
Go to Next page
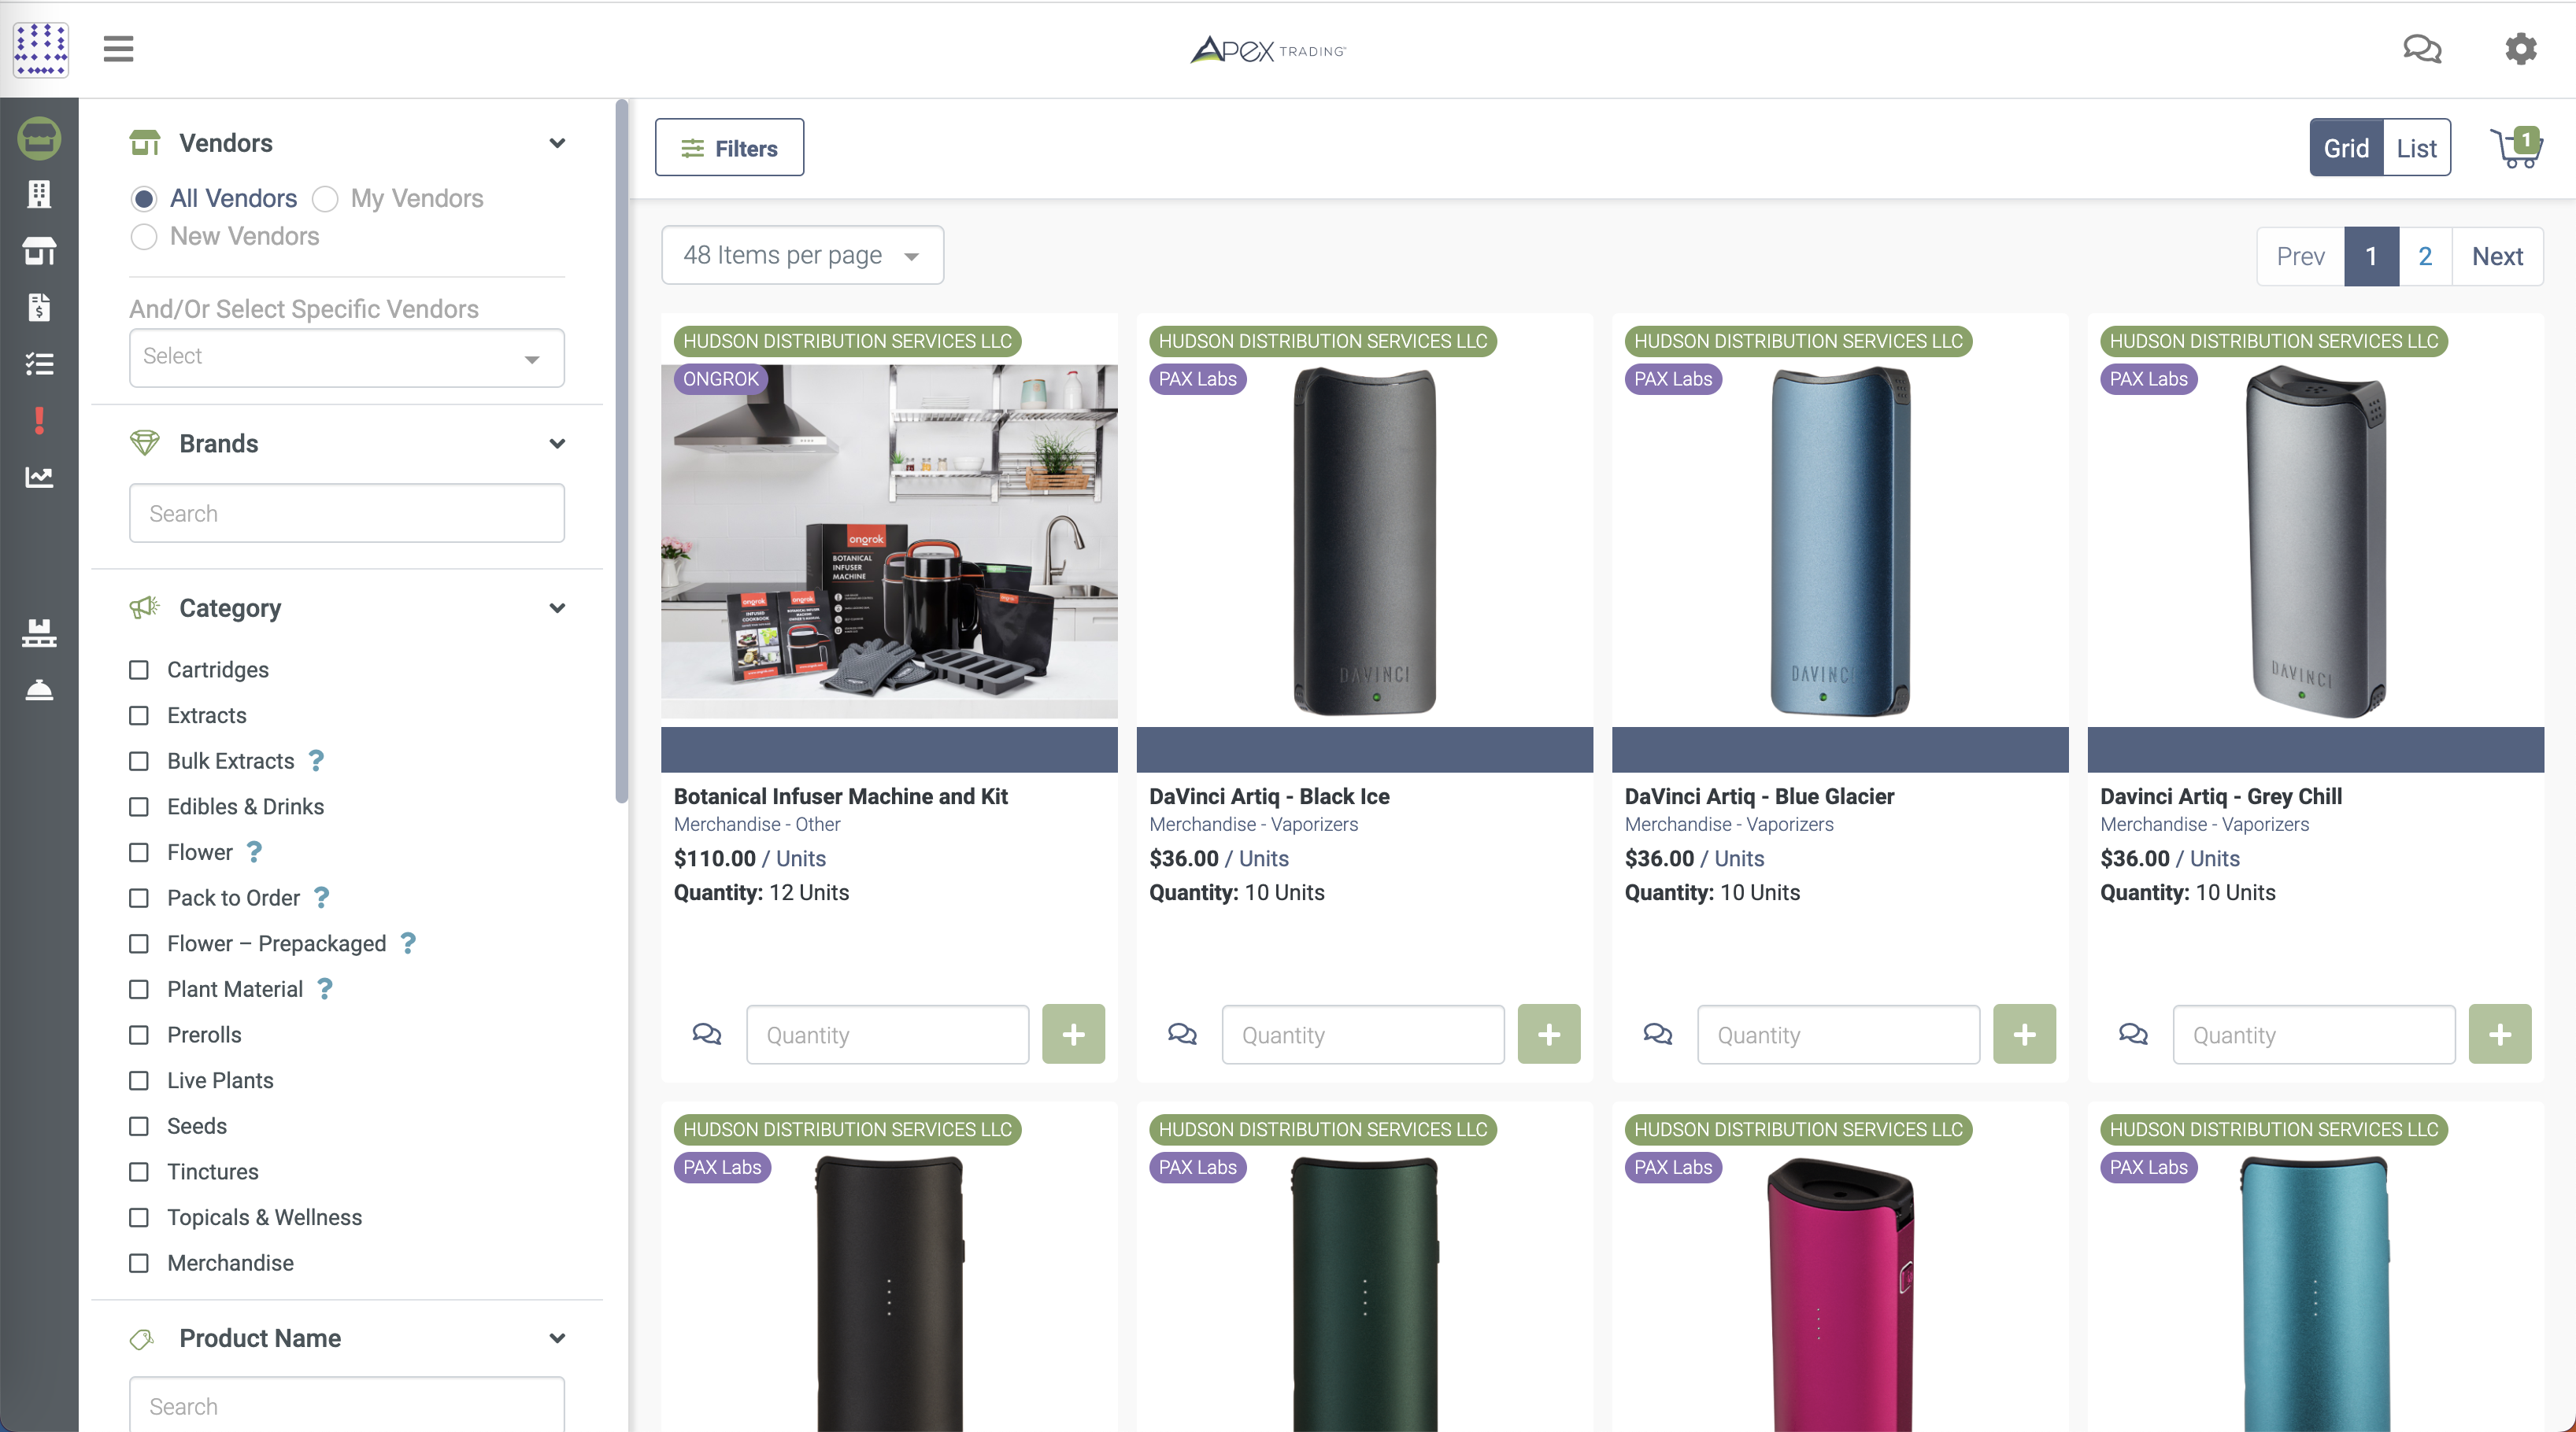click(x=2497, y=257)
